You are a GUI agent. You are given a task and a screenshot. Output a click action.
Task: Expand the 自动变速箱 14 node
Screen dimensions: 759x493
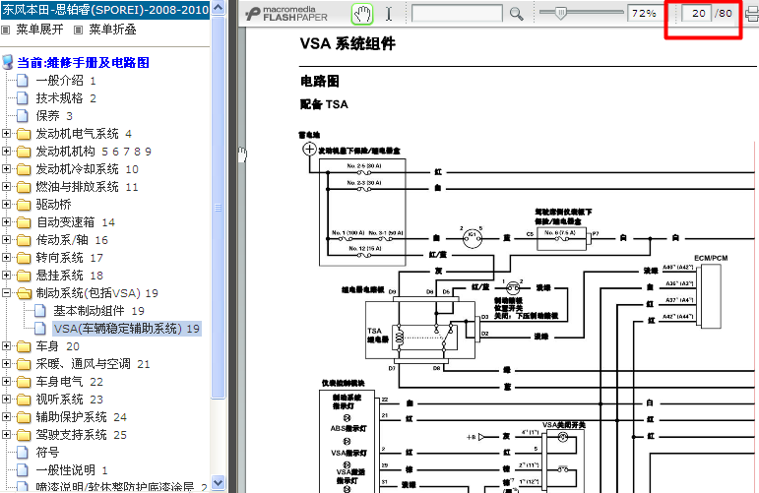[6, 221]
